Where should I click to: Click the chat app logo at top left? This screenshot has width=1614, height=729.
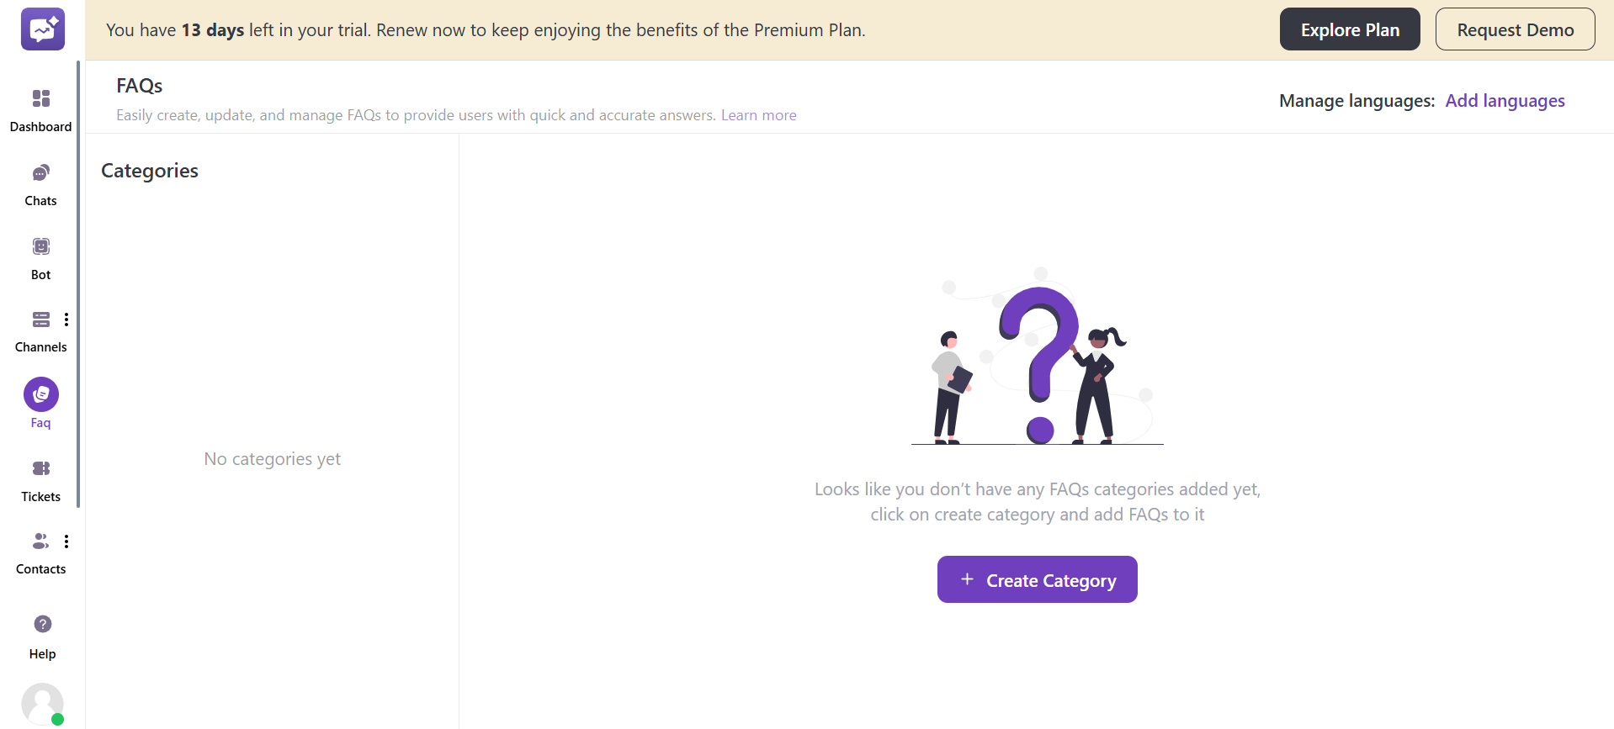click(42, 29)
